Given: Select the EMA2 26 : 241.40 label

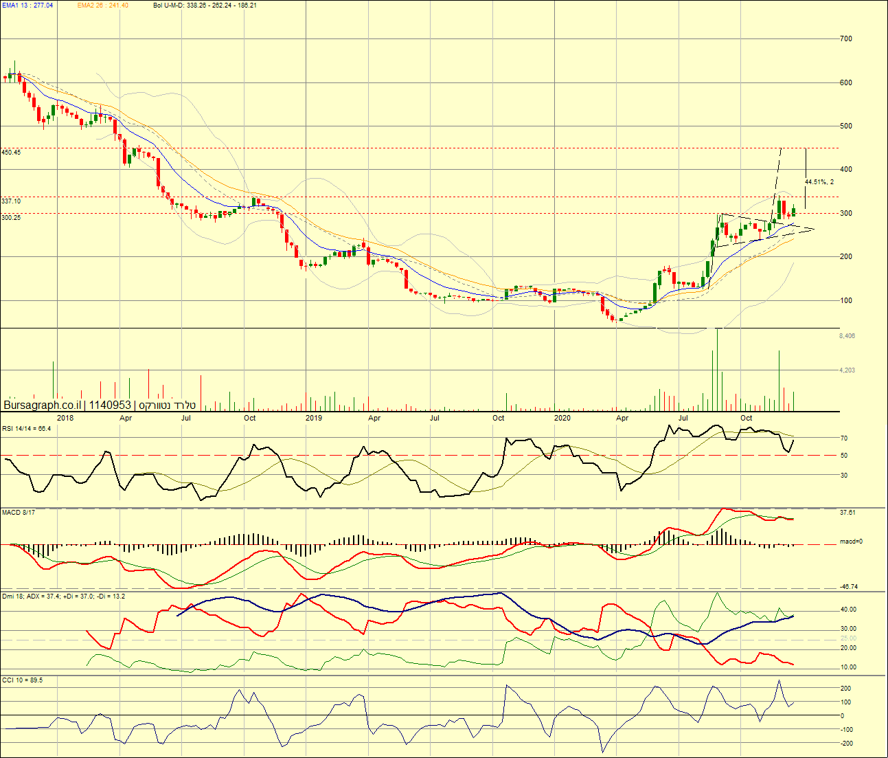Looking at the screenshot, I should coord(102,5).
